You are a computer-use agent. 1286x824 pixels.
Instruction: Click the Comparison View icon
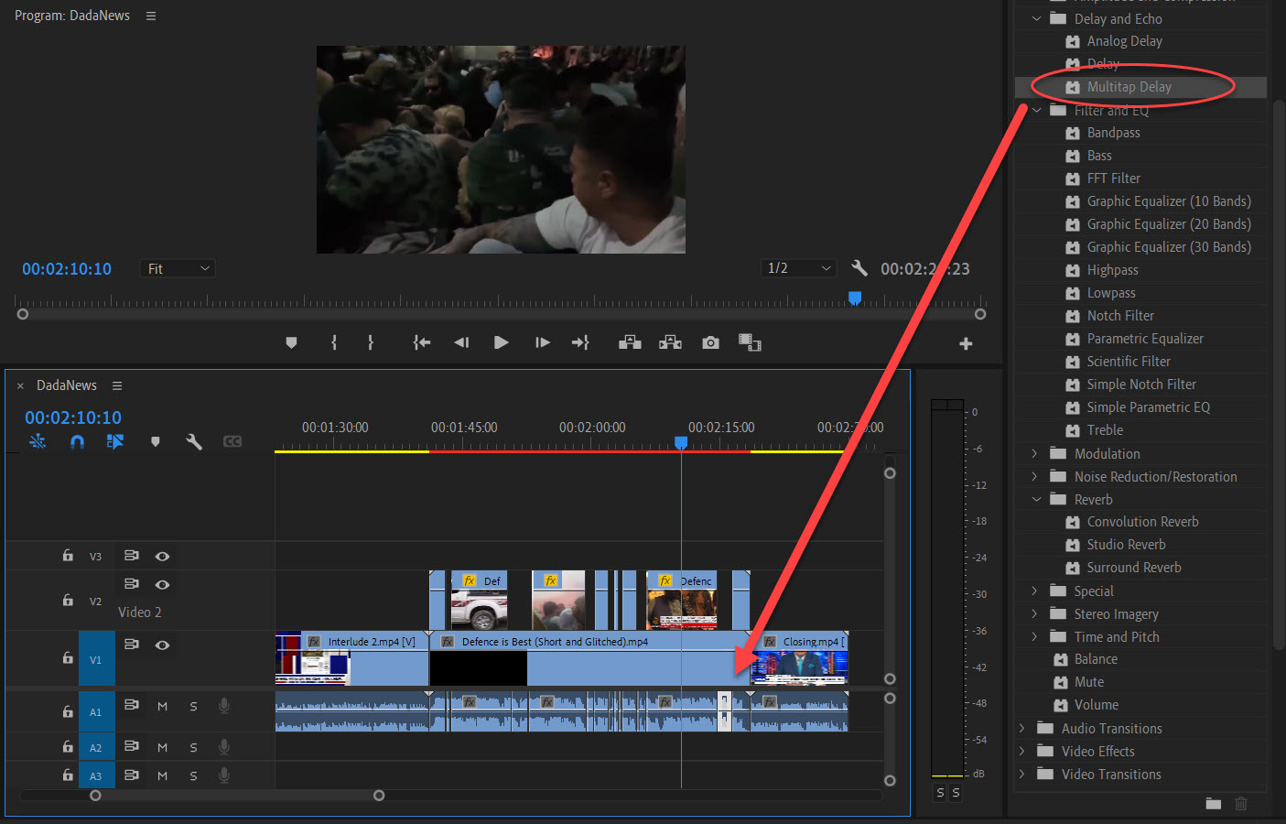(x=750, y=342)
